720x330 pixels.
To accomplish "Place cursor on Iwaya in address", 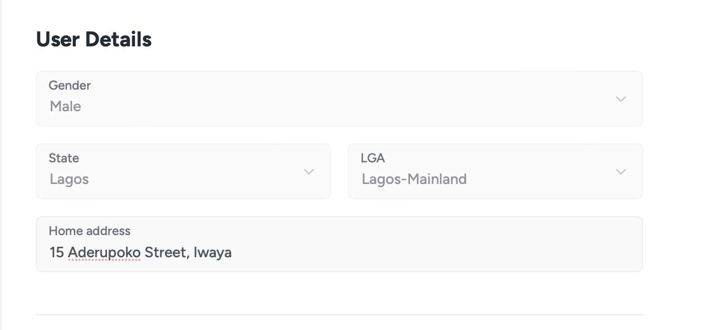I will tap(212, 253).
